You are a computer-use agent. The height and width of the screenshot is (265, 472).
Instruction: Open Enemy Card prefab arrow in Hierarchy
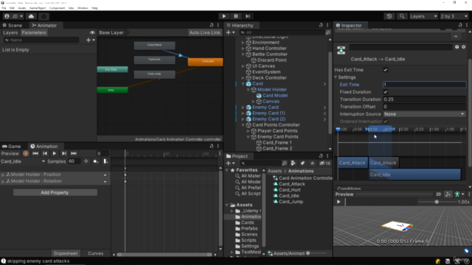[324, 107]
